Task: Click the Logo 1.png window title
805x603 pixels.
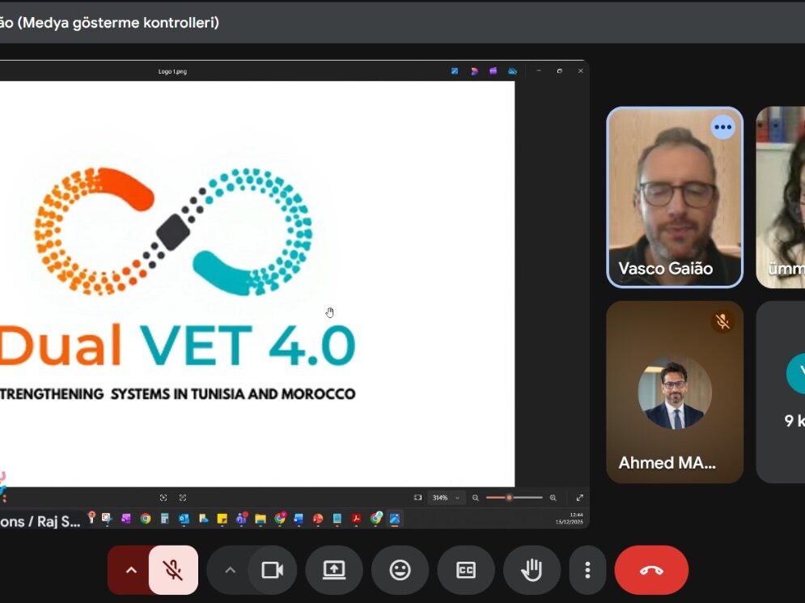Action: click(172, 71)
